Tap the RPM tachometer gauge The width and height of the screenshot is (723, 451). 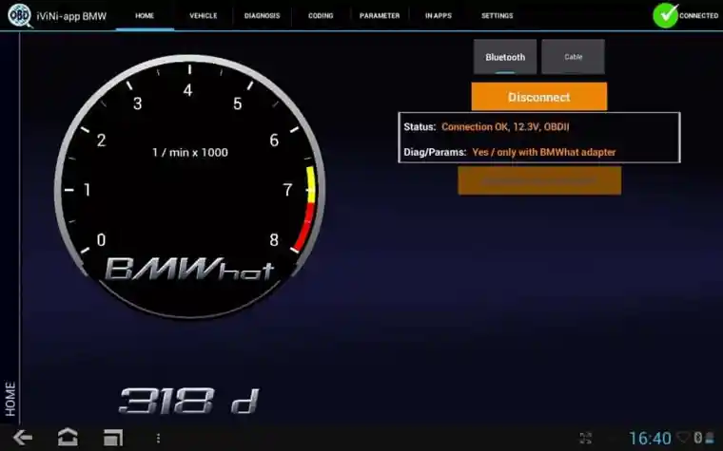point(189,186)
